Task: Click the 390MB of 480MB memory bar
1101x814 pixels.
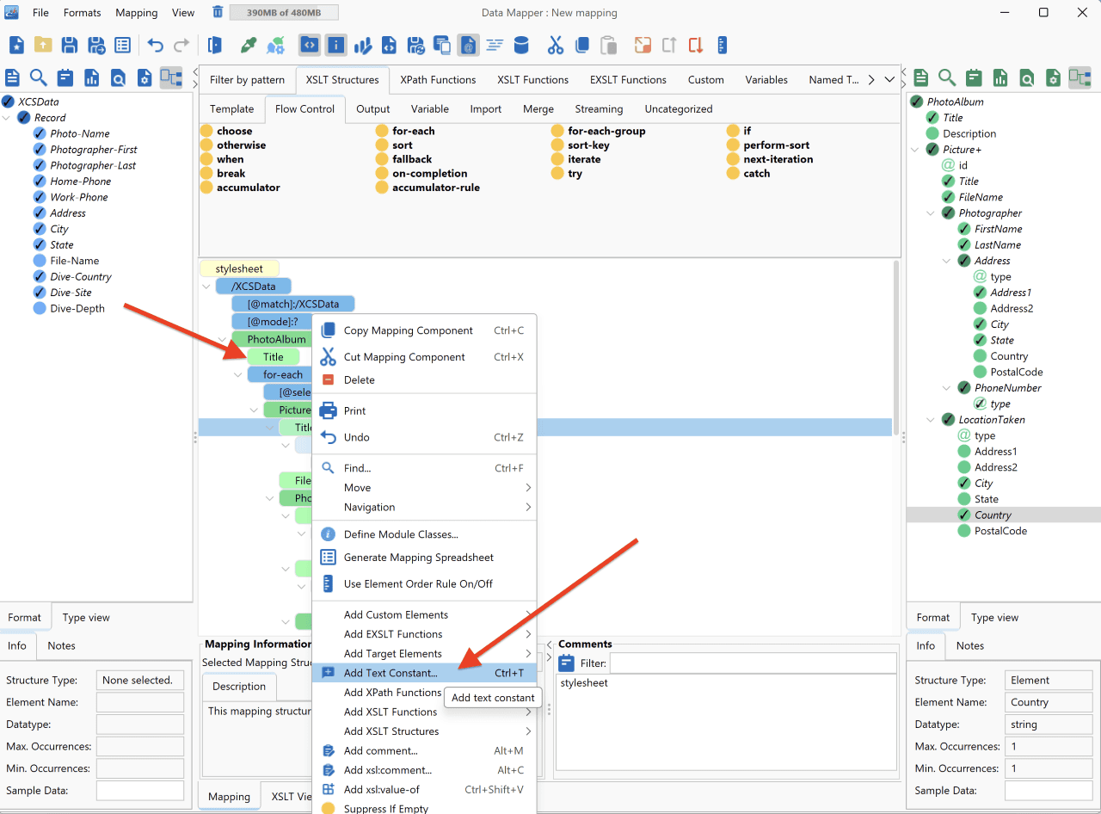Action: click(285, 13)
